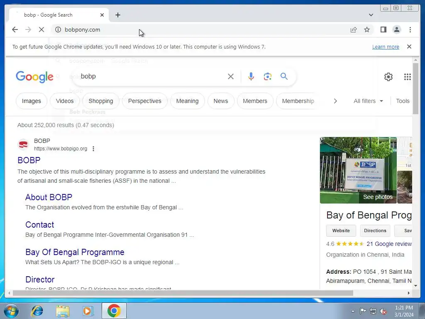
Task: Select the Members filter chip
Action: (x=255, y=101)
